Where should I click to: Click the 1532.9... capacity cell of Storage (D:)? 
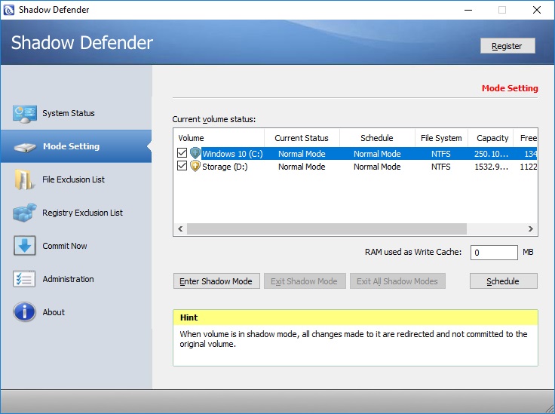pos(492,167)
